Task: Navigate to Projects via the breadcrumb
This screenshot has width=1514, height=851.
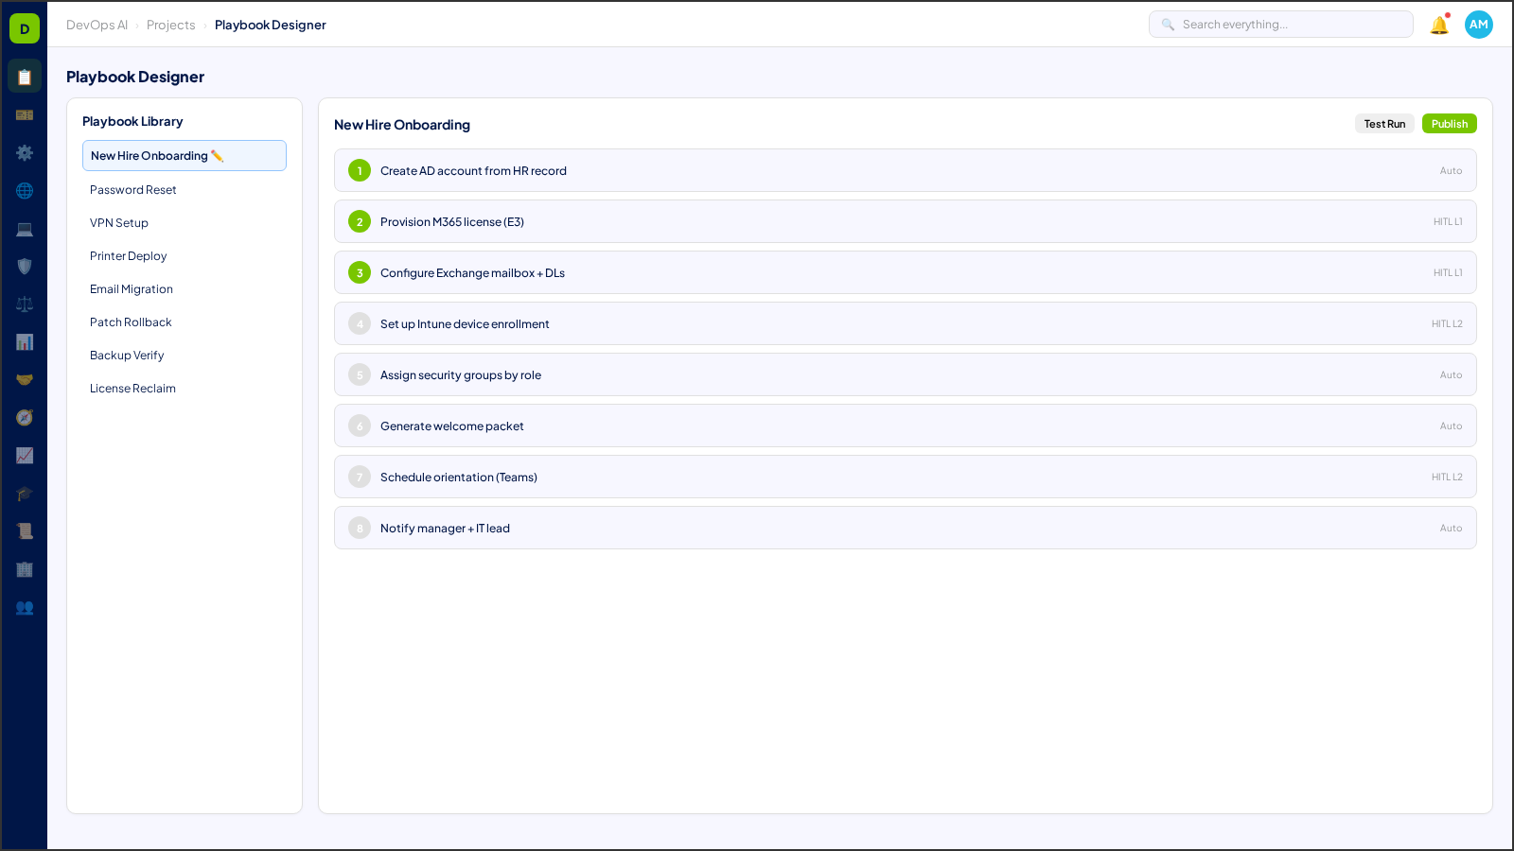Action: (171, 25)
